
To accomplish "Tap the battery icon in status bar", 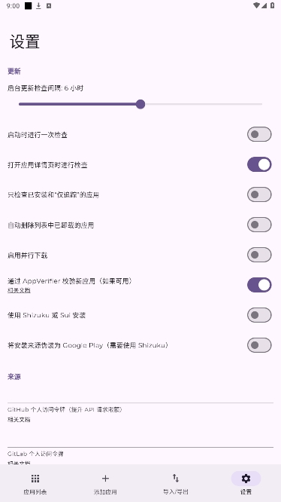I will click(x=273, y=5).
